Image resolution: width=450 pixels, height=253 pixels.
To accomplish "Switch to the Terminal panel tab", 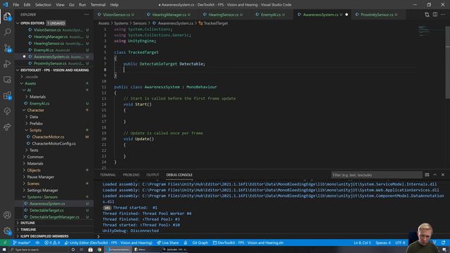I will coord(108,175).
